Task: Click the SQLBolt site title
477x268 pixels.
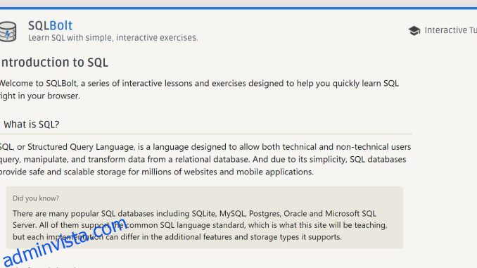Action: click(x=50, y=25)
